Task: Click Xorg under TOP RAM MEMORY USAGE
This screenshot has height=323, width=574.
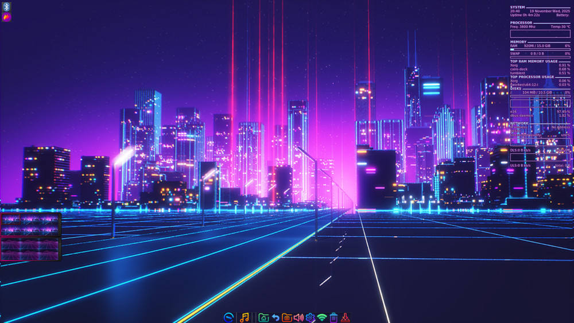Action: pos(514,65)
